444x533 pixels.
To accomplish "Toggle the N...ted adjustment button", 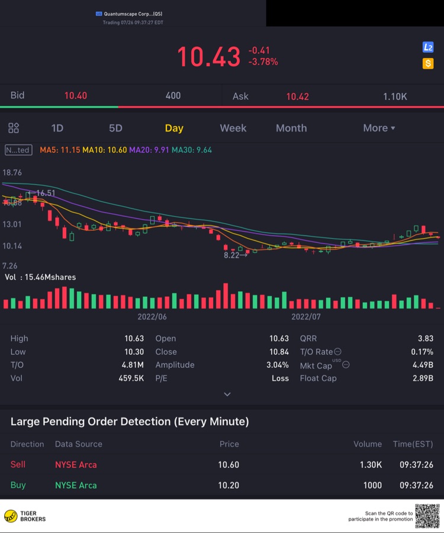I will click(18, 150).
